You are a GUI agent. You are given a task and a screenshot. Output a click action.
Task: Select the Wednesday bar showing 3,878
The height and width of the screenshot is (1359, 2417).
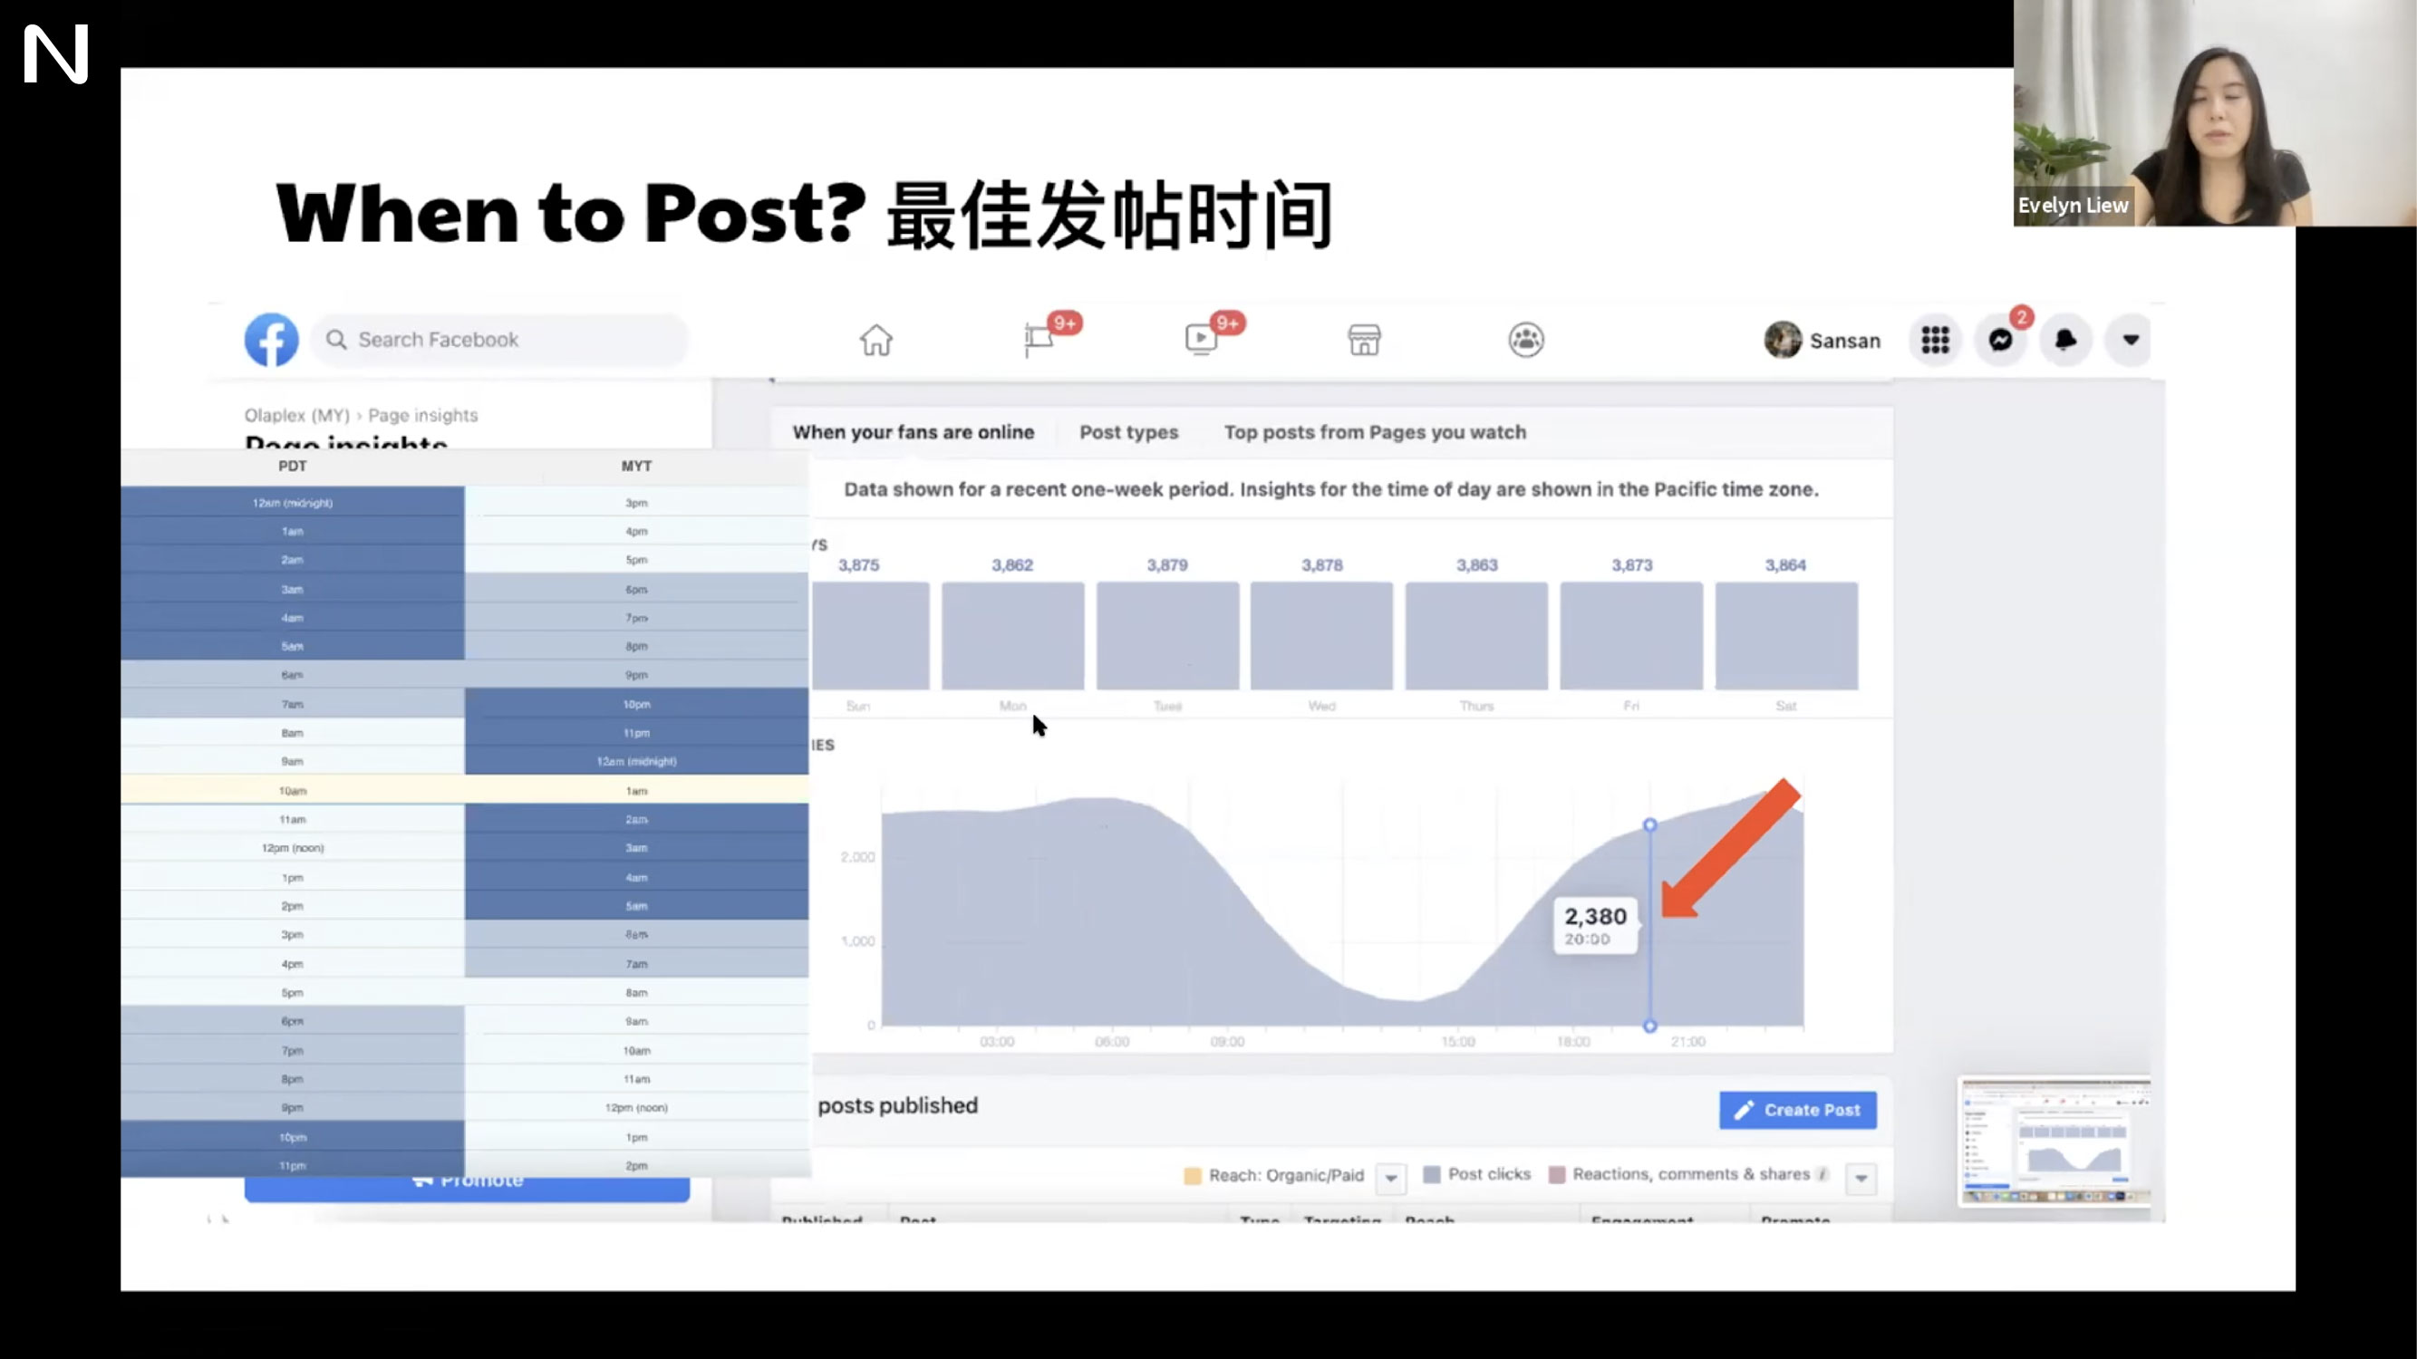coord(1321,636)
